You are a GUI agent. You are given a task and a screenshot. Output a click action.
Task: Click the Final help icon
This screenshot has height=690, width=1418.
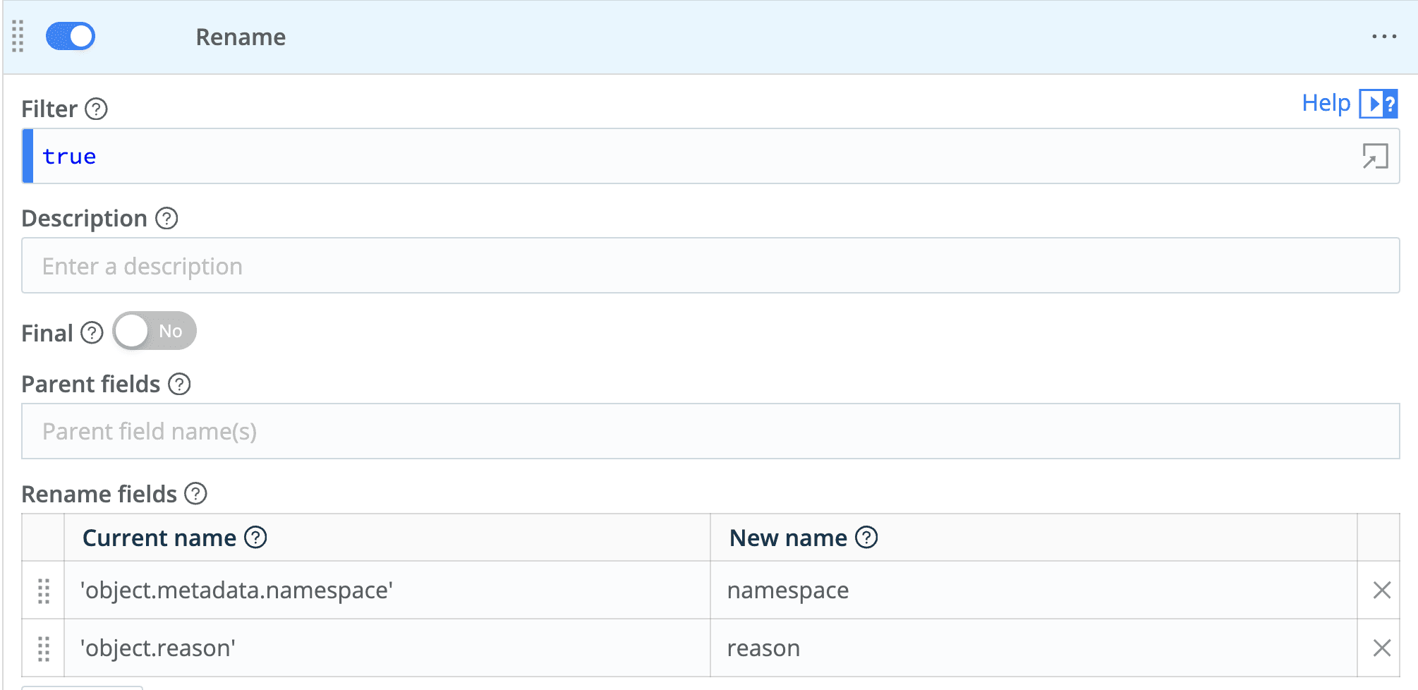(x=92, y=333)
